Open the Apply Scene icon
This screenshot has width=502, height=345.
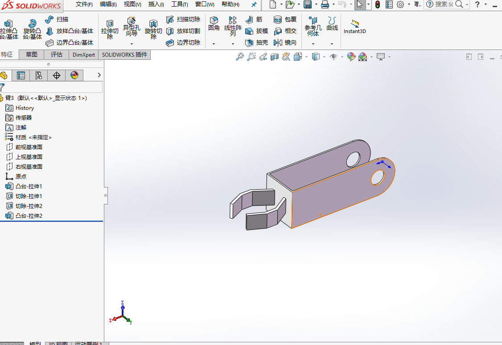tap(363, 57)
